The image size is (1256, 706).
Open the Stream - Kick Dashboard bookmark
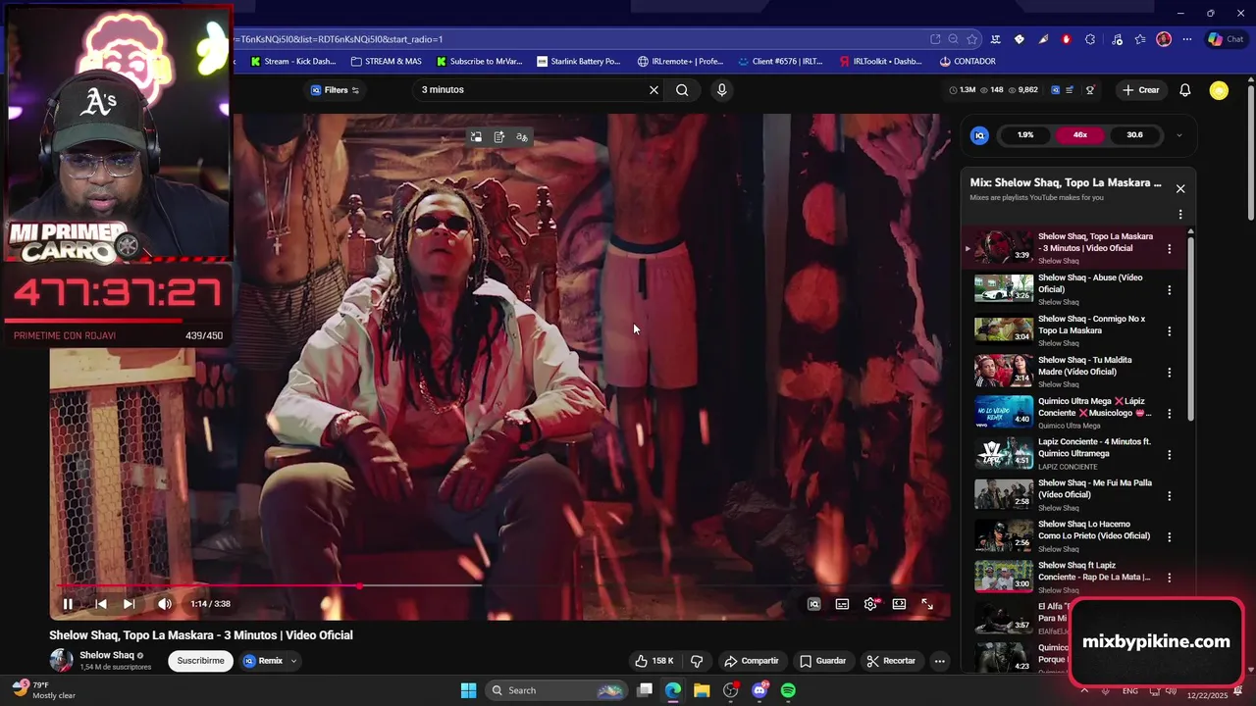tap(293, 61)
